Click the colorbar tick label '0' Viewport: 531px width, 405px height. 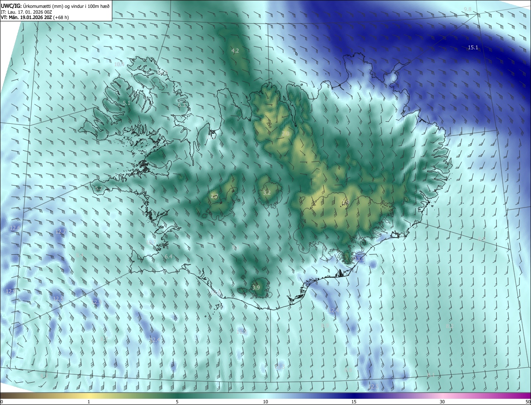2,402
